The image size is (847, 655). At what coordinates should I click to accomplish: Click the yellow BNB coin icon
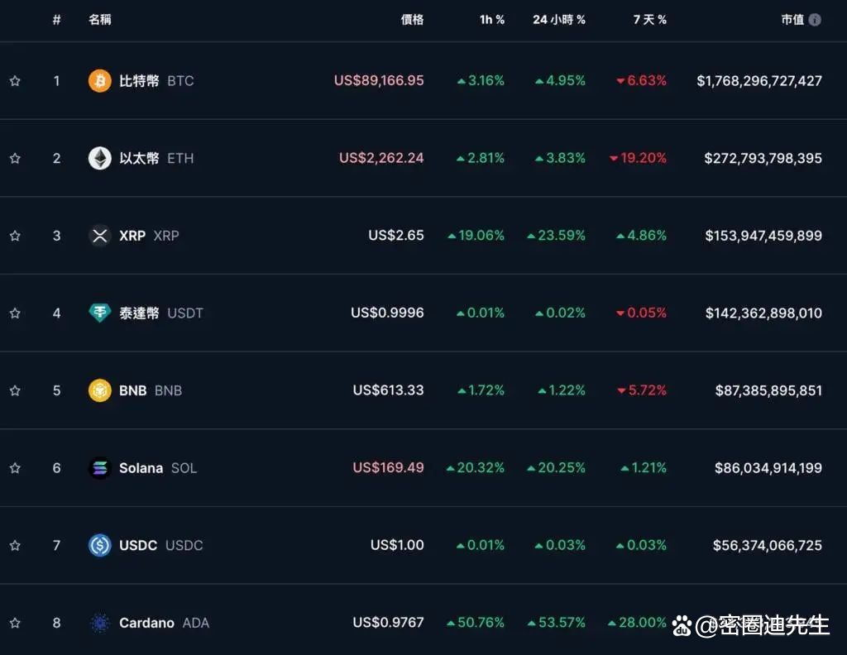coord(99,390)
